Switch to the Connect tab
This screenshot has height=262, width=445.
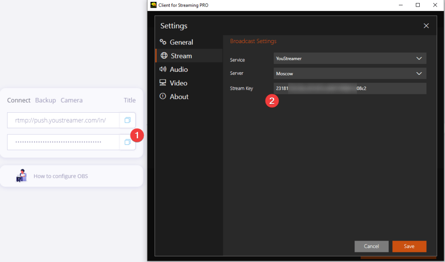tap(19, 100)
